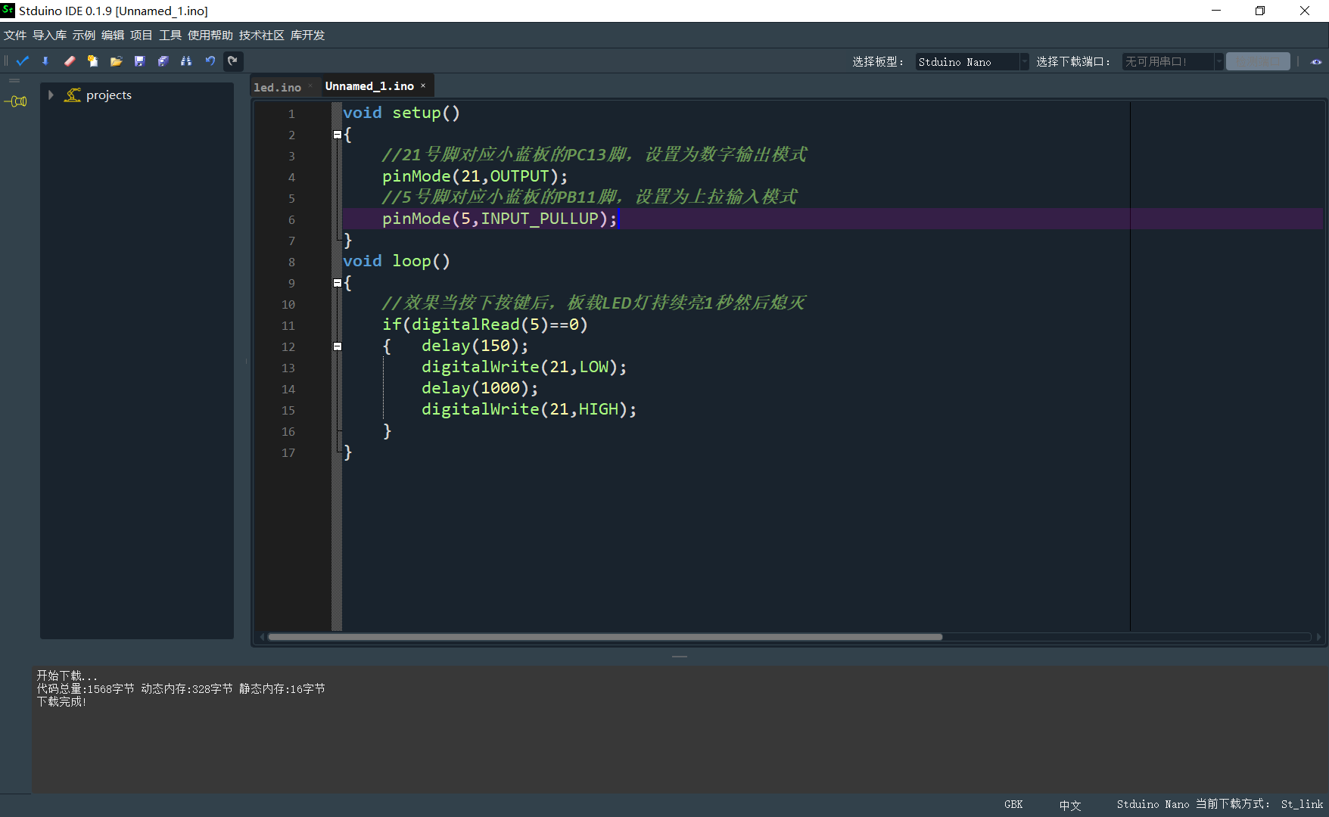Open the 使用帮助 menu
Viewport: 1329px width, 817px height.
[210, 36]
